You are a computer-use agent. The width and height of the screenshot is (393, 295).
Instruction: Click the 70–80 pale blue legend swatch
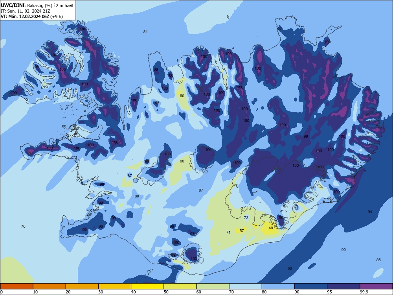pyautogui.click(x=245, y=286)
